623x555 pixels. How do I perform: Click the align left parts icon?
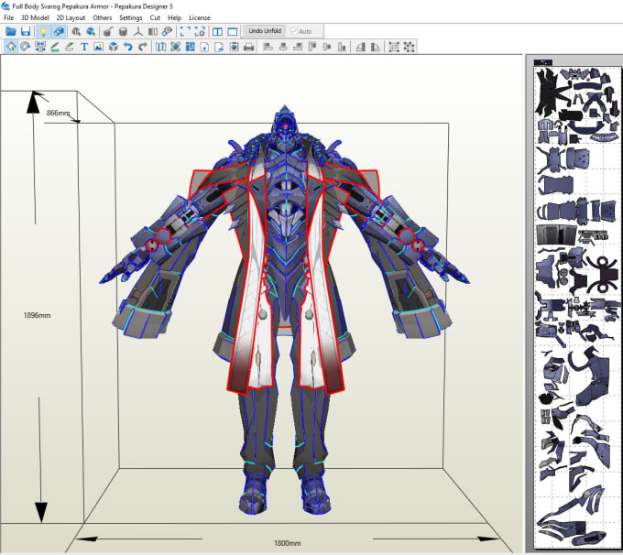tap(268, 47)
